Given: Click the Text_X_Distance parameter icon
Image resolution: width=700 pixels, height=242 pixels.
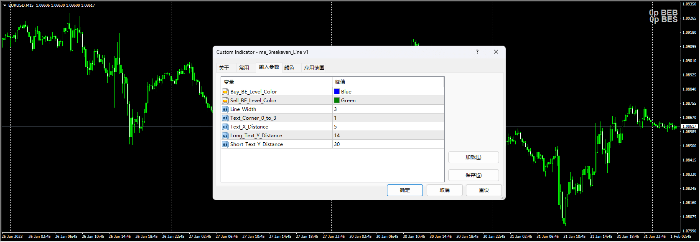Looking at the screenshot, I should point(225,127).
